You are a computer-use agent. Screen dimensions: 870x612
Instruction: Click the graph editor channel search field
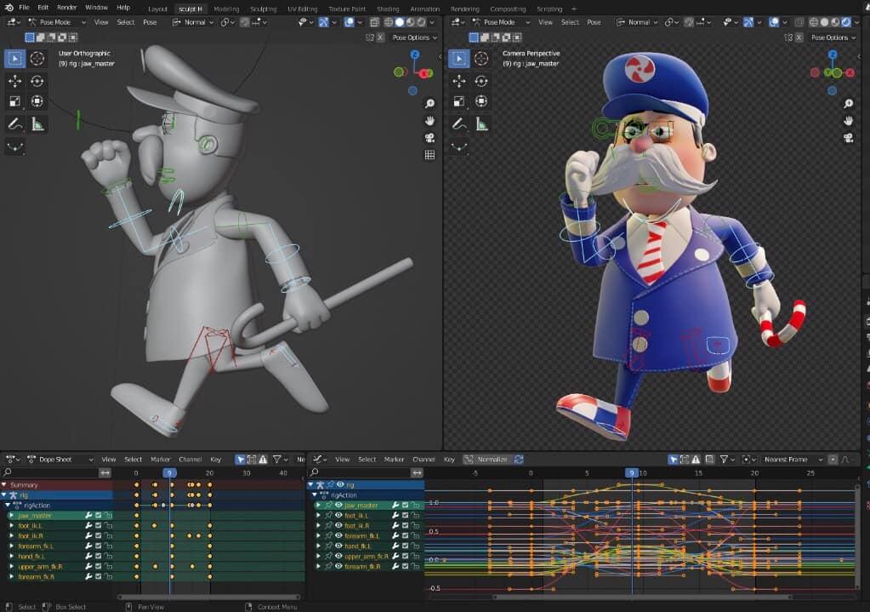coord(361,472)
